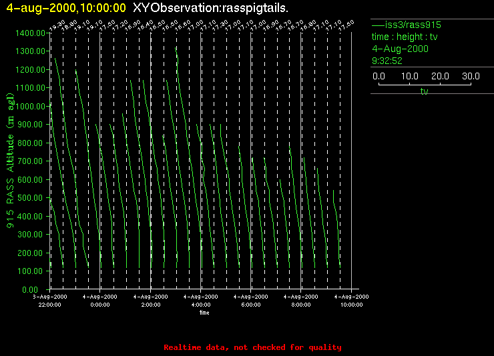Click the 4-Aug-2000 10:00:00 time tick
The image size is (494, 356).
click(351, 300)
